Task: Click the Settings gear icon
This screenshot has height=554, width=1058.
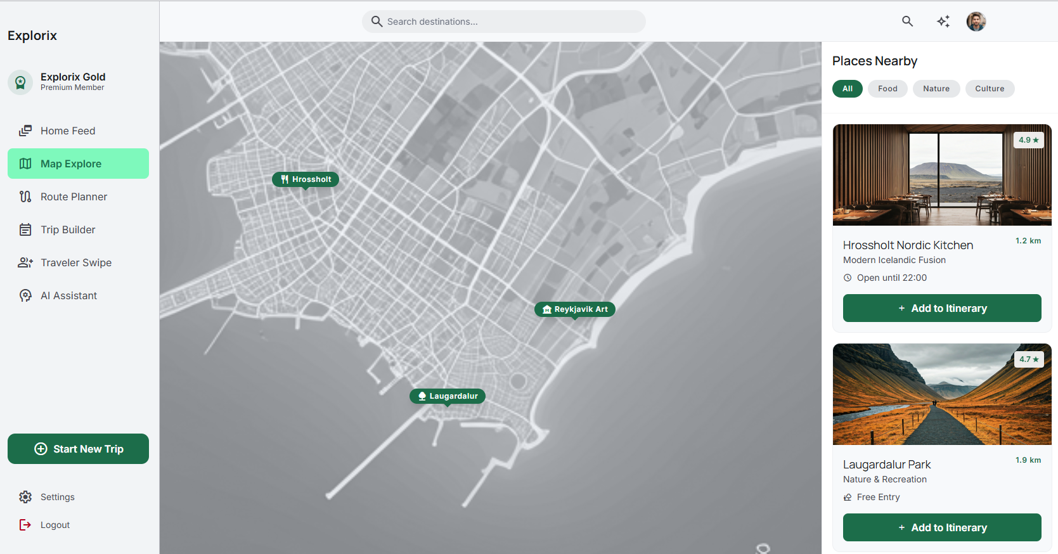Action: 25,497
